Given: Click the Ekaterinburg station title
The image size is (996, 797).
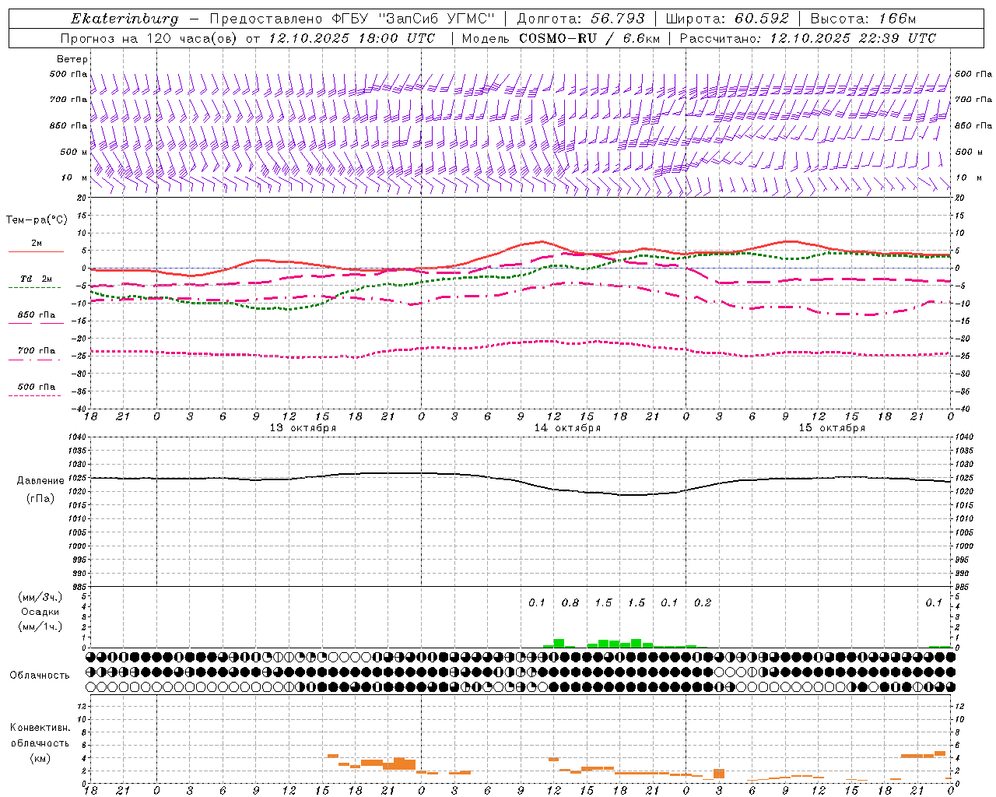Looking at the screenshot, I should [x=124, y=19].
